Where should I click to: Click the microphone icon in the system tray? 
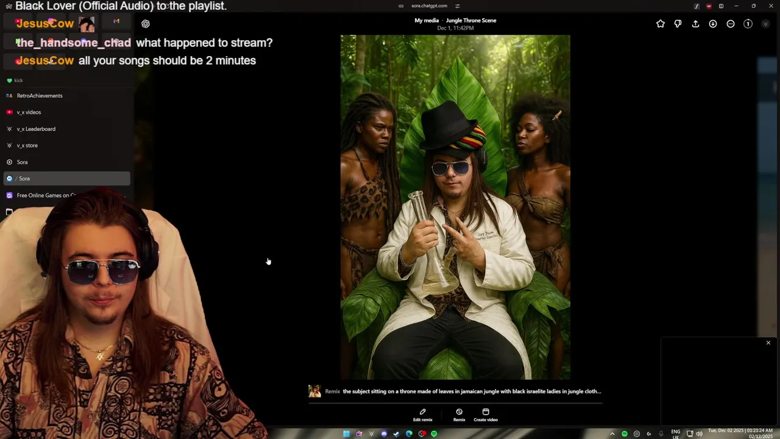[x=661, y=434]
